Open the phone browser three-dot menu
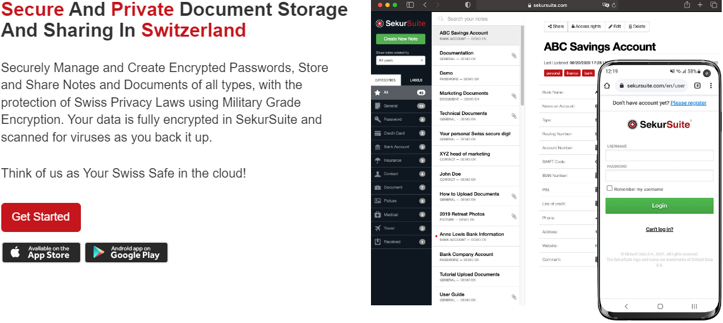Viewport: 723px width, 323px height. click(710, 86)
